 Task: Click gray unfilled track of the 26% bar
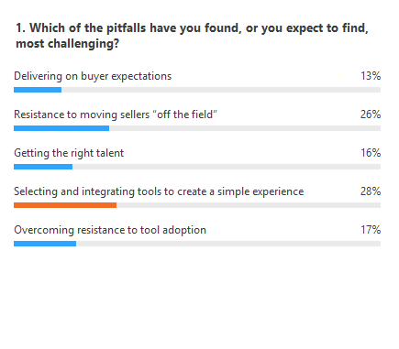(x=245, y=128)
